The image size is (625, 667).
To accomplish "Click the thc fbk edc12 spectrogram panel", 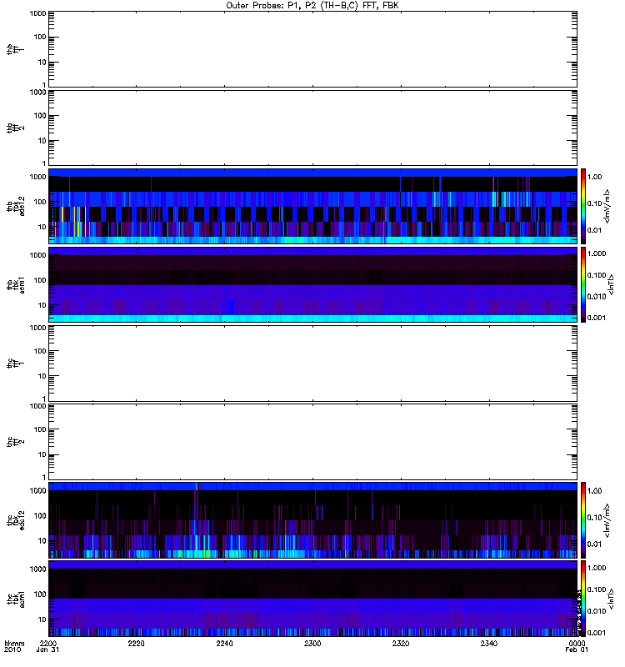I will pyautogui.click(x=312, y=519).
